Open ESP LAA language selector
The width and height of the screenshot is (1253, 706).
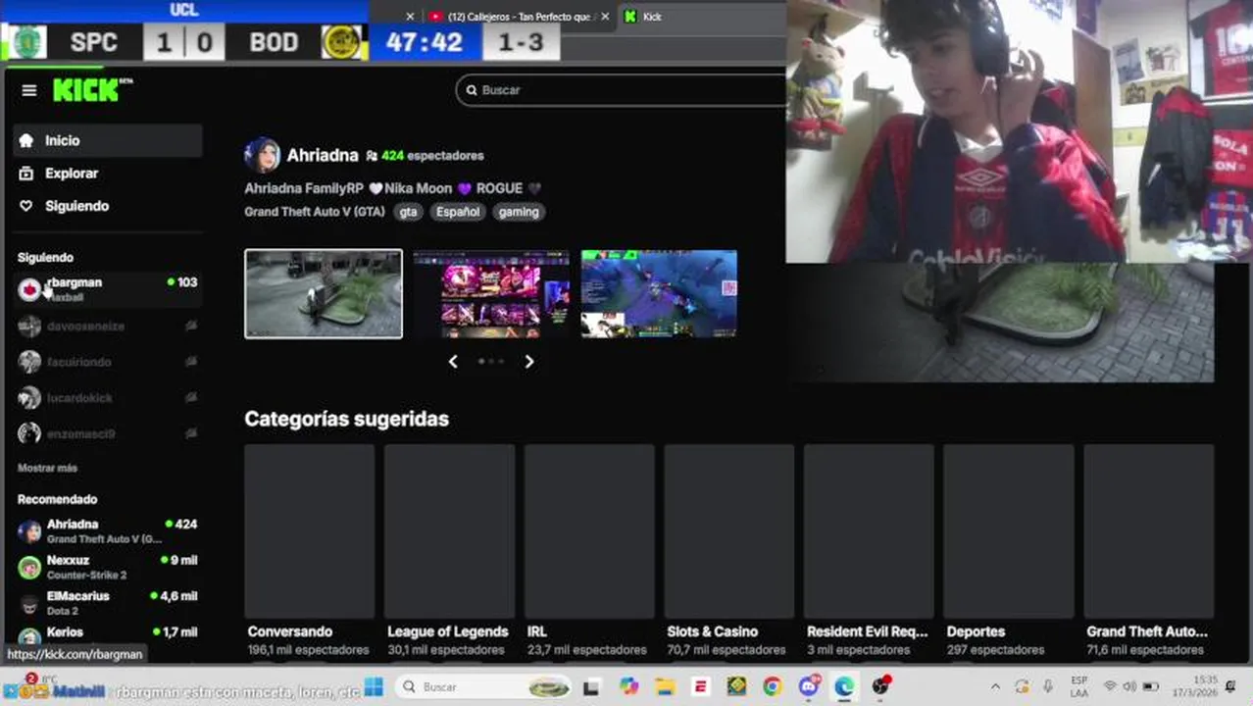1078,686
